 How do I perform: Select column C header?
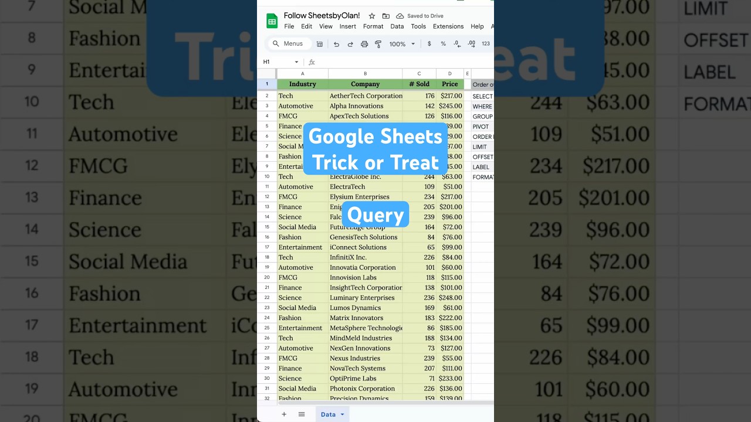[x=419, y=74]
